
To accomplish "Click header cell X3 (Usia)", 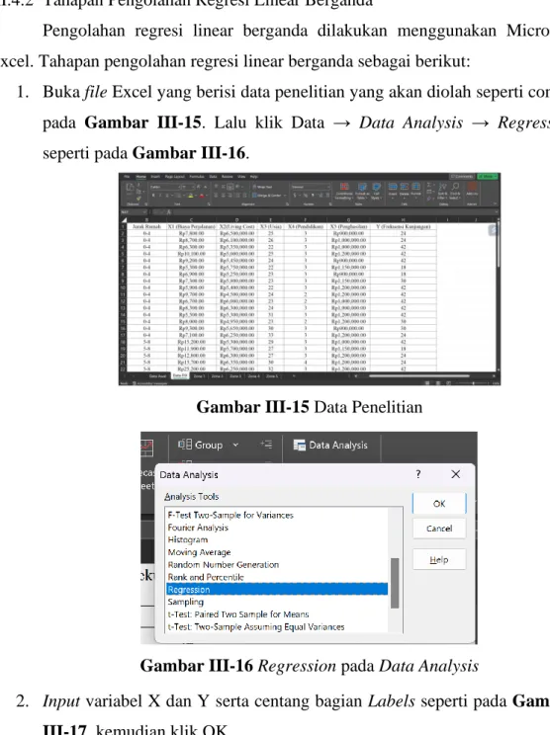I will point(270,226).
